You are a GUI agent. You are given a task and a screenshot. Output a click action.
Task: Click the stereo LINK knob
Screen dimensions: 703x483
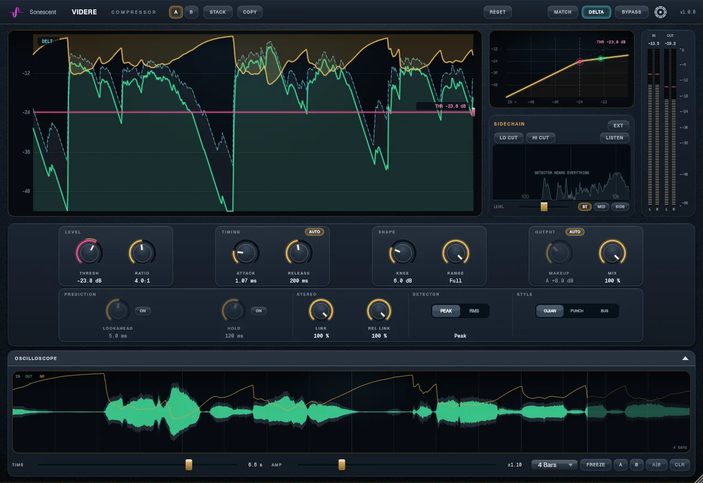coord(321,311)
